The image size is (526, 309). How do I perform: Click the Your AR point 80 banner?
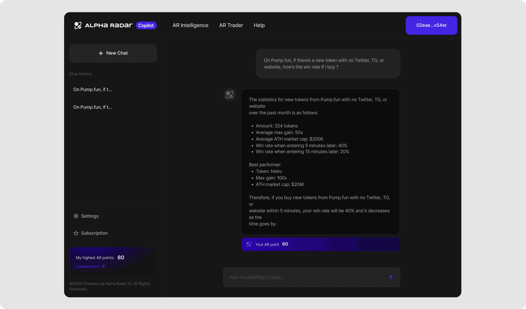321,244
